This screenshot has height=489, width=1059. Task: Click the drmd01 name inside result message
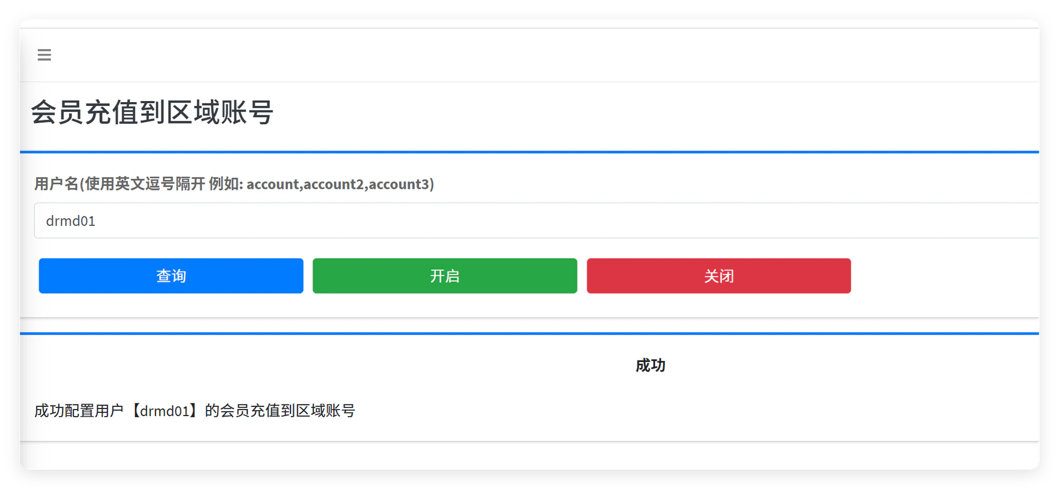click(x=164, y=411)
